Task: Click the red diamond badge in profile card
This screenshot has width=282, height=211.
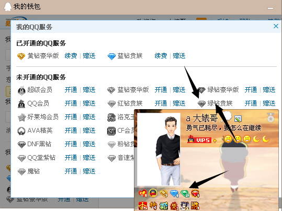Action: tap(195, 193)
